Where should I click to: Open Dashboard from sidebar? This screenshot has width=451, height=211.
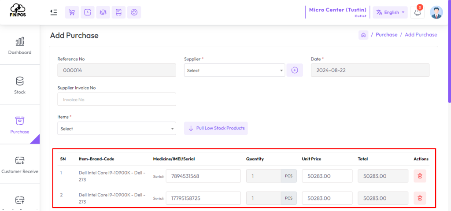click(20, 45)
